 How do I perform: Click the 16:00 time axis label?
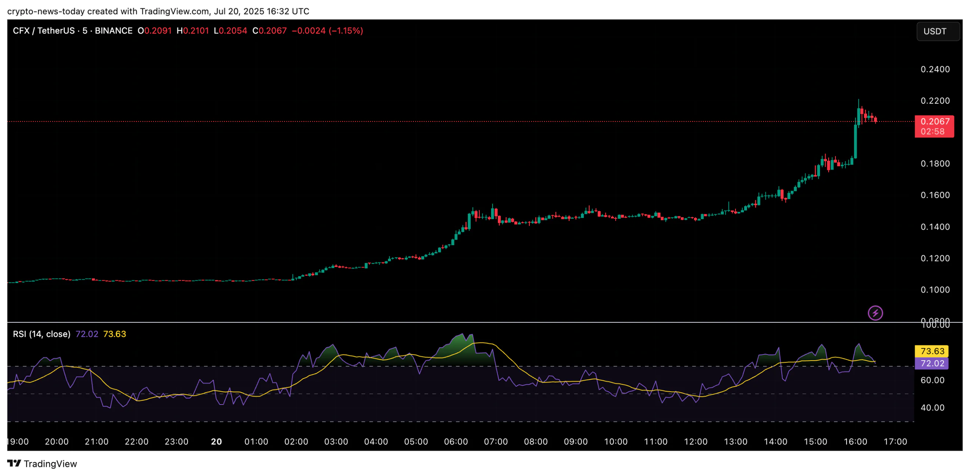point(855,442)
